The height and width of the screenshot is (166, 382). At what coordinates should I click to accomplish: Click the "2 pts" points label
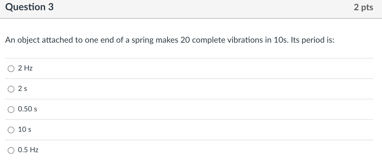coord(364,7)
